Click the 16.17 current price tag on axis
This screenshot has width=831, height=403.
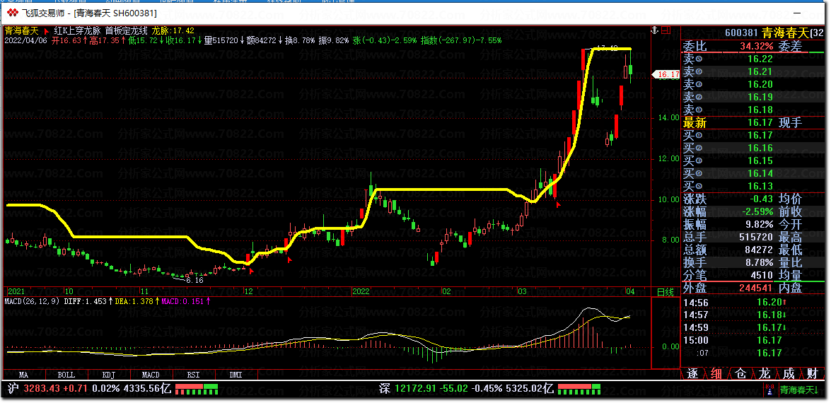point(666,75)
